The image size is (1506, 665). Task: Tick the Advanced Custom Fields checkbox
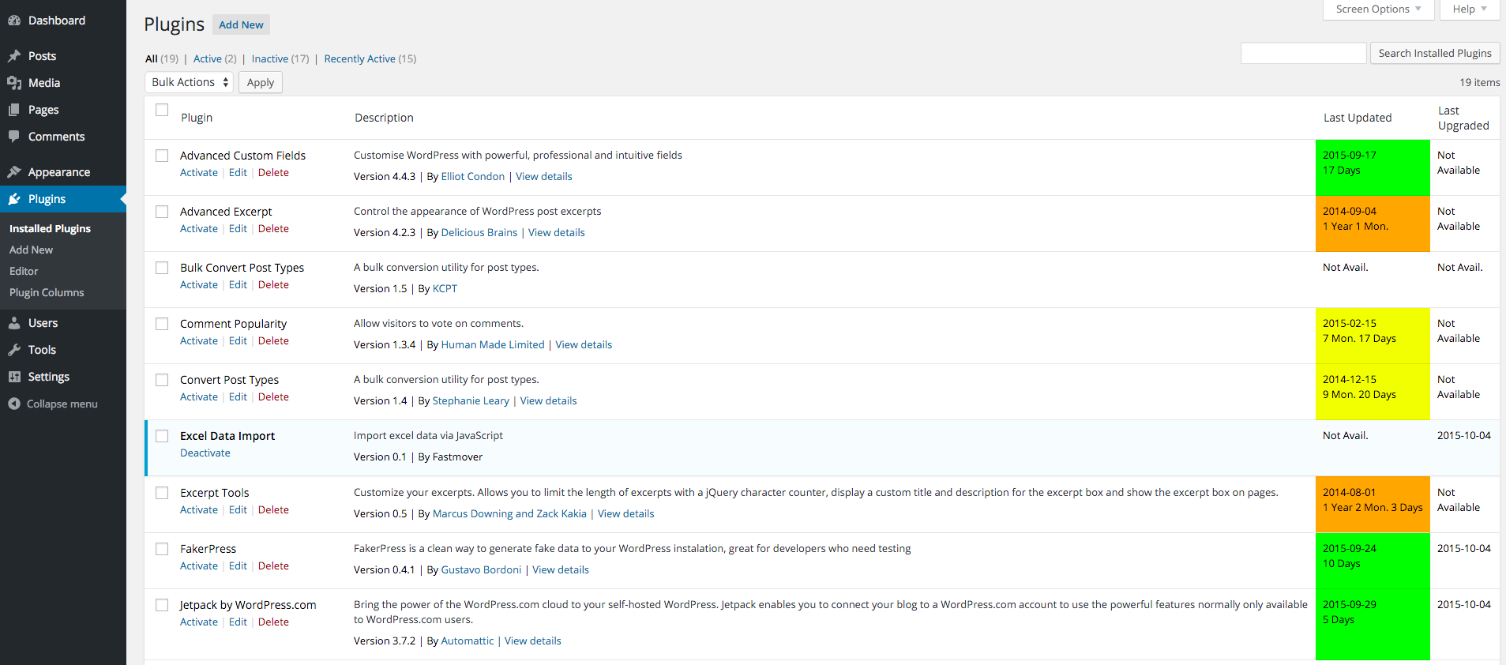[162, 156]
